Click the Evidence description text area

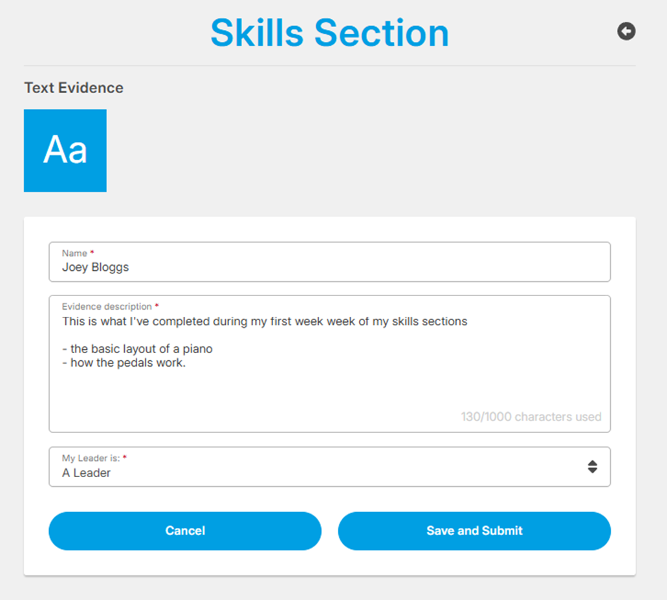(x=329, y=362)
